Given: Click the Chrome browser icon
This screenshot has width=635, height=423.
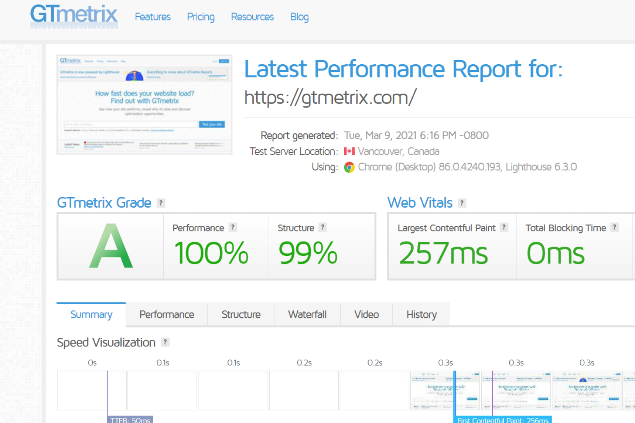Looking at the screenshot, I should click(x=348, y=168).
